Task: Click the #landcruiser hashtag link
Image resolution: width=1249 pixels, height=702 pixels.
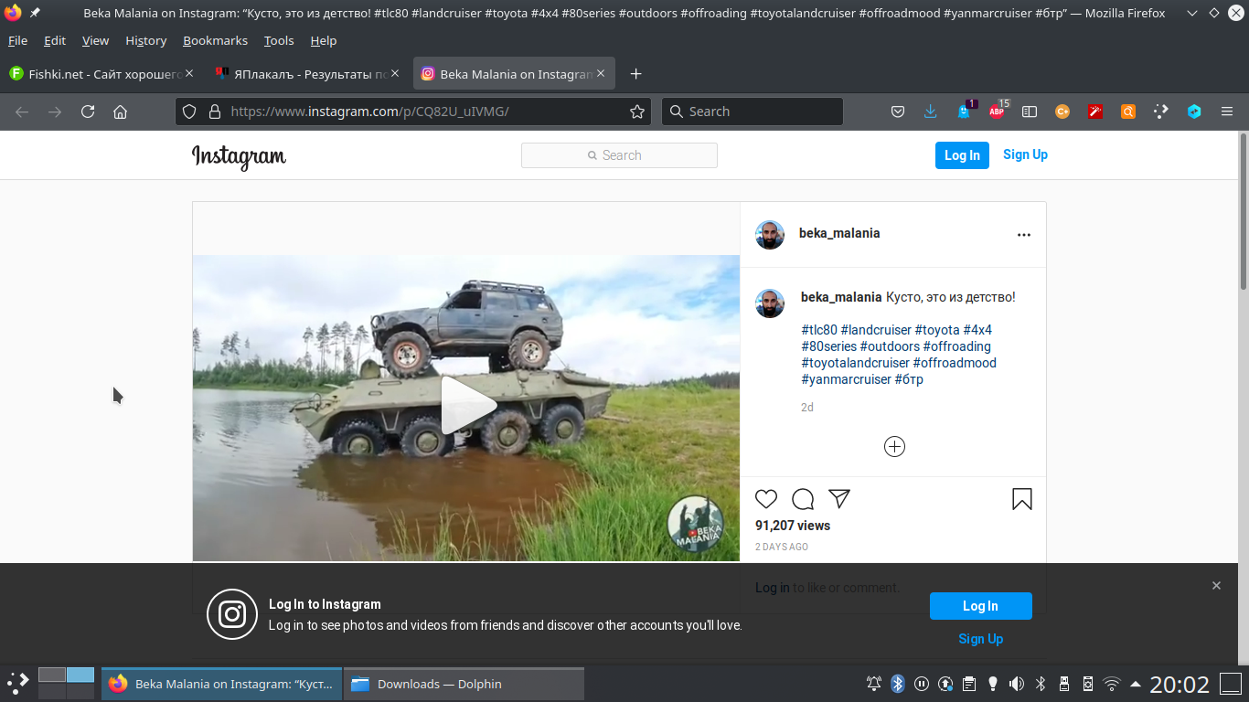Action: [876, 330]
